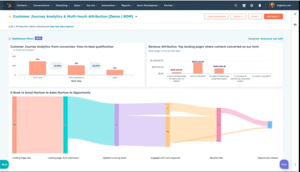Collapse the right sidebar double-chevron icon
The width and height of the screenshot is (300, 172).
click(x=295, y=14)
